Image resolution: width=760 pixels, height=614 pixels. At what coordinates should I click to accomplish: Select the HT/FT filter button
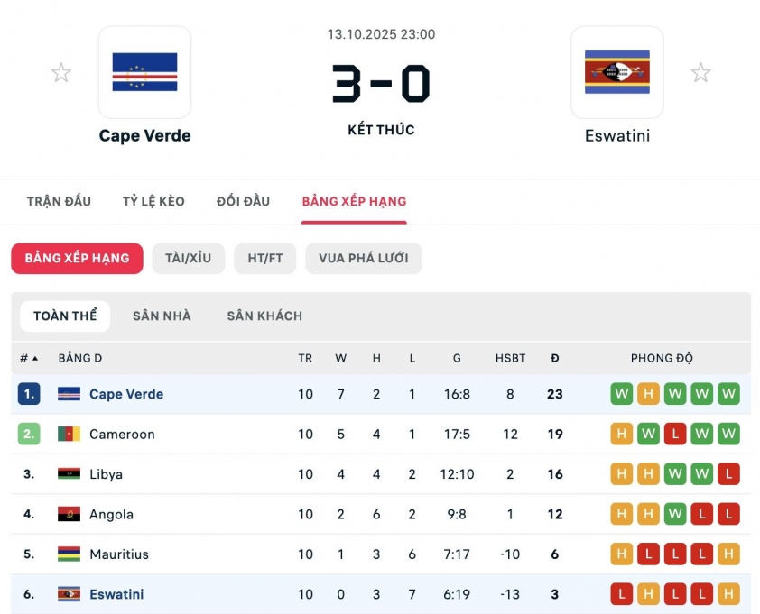265,258
